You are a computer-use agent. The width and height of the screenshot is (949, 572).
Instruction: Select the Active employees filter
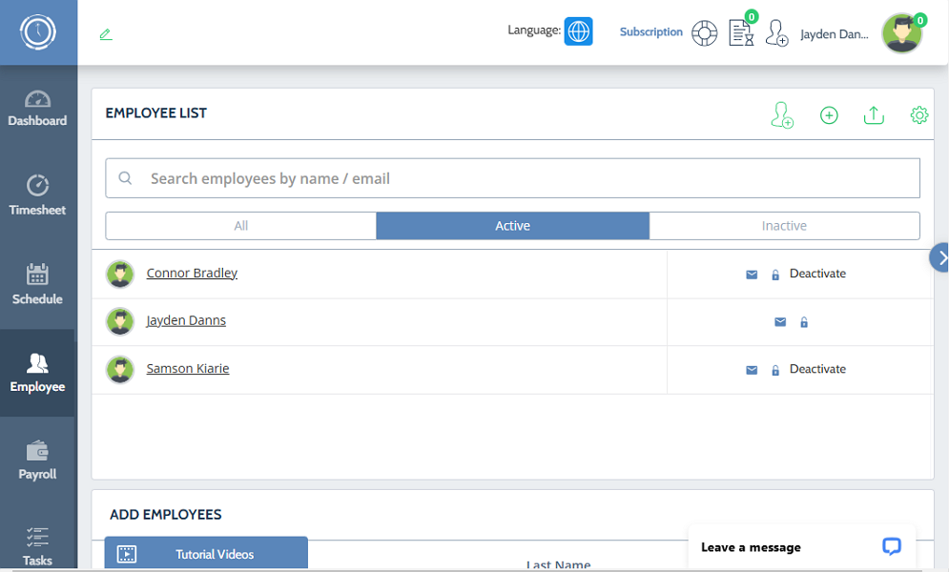512,226
